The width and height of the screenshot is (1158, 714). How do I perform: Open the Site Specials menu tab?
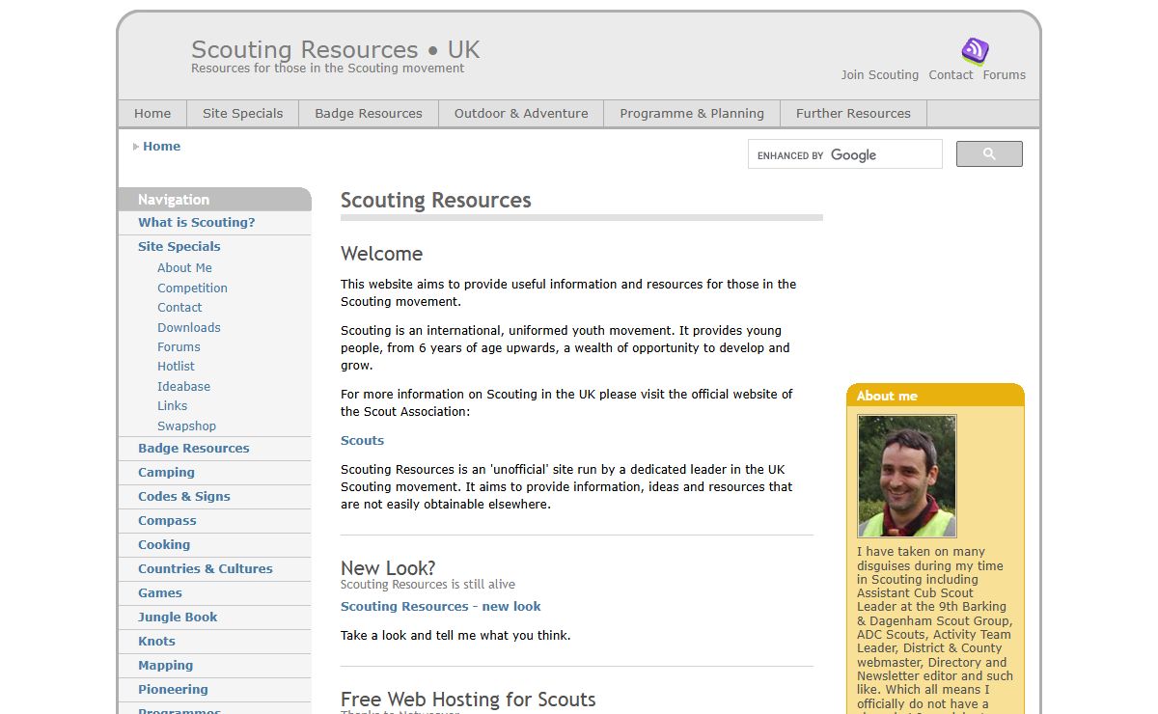(243, 114)
